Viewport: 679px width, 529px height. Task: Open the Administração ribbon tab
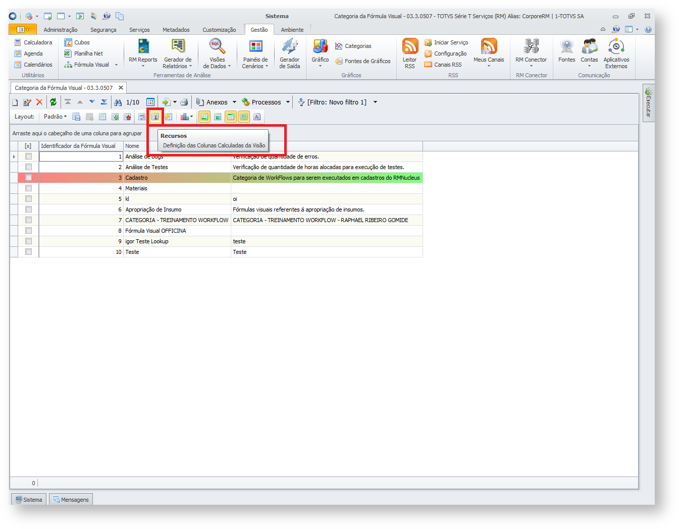(x=61, y=30)
